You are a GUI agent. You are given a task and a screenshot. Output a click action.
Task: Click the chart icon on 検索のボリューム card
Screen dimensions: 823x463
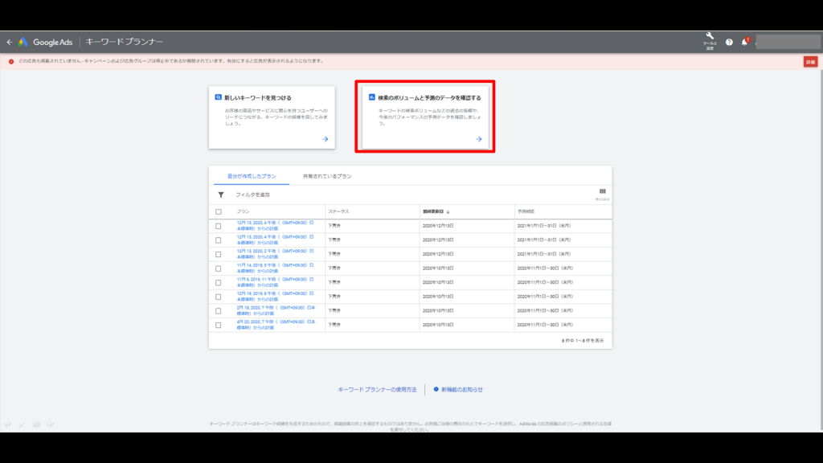tap(371, 95)
